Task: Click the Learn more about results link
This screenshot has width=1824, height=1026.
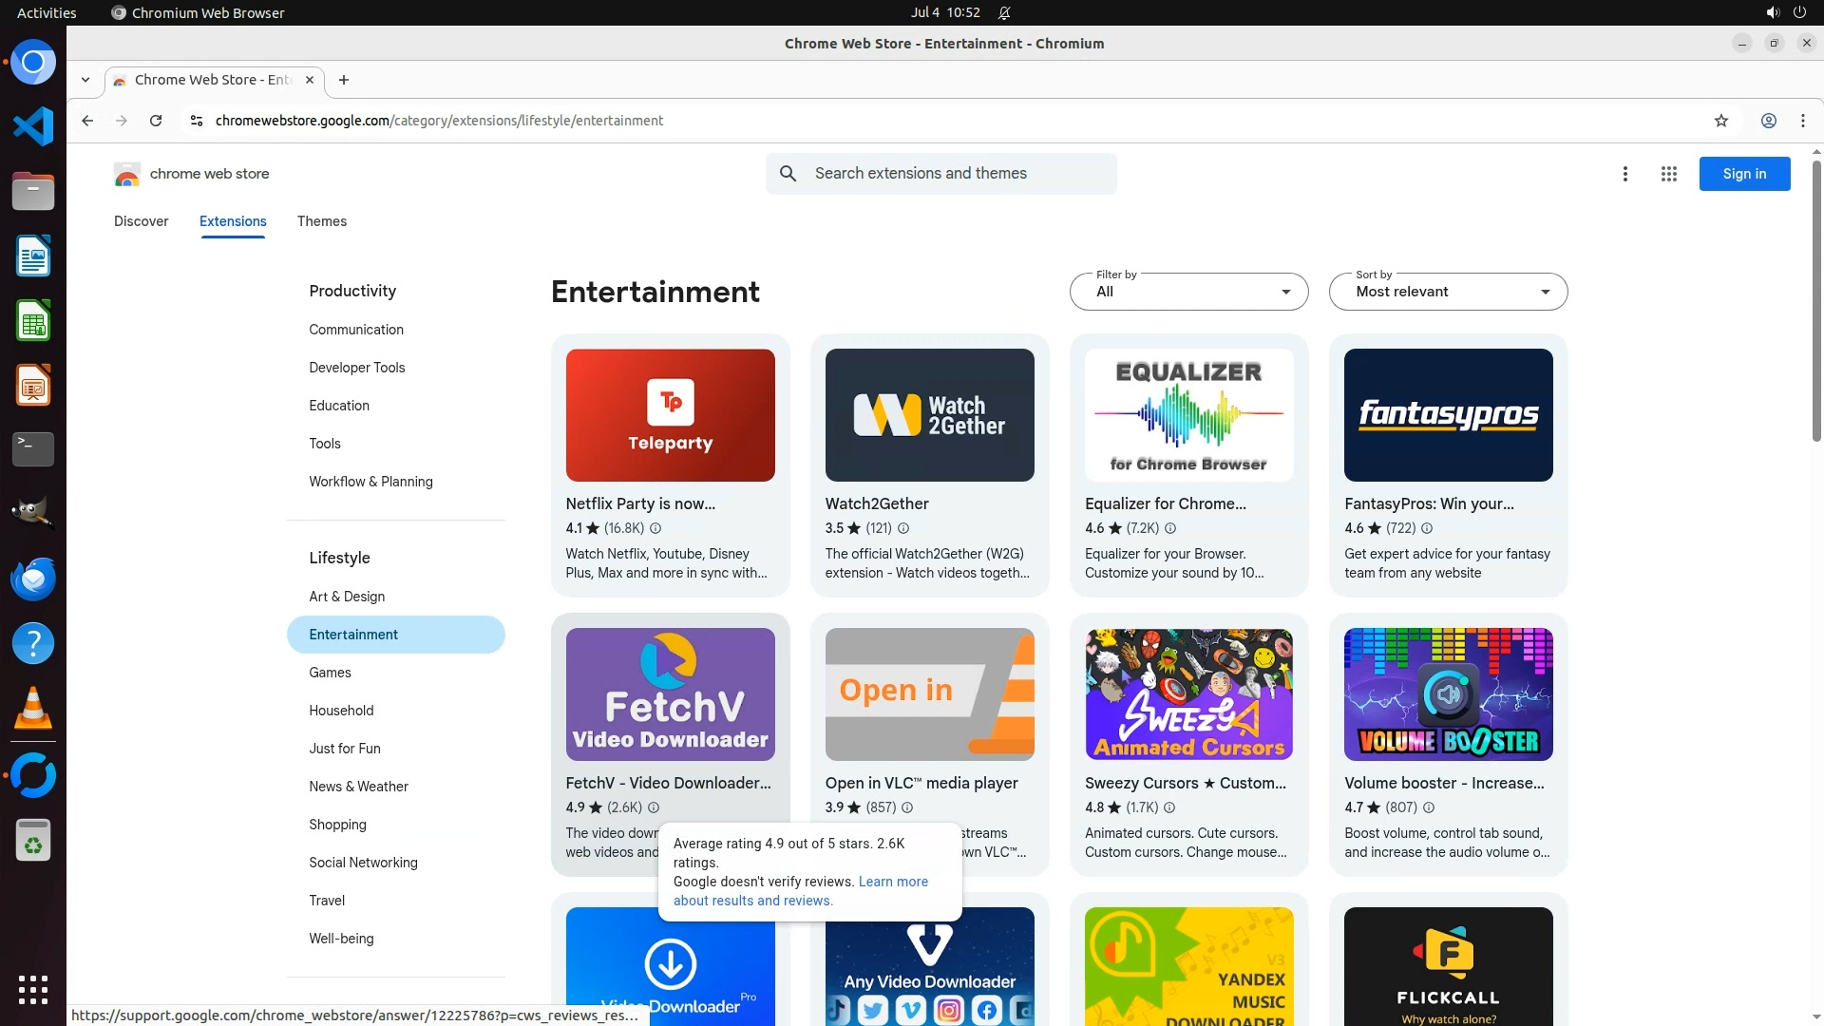Action: [x=892, y=882]
